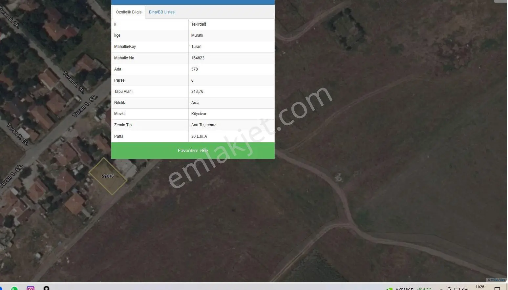Expand the hidden system tray chevron
Screen dimensions: 508x290
[x=441, y=289]
